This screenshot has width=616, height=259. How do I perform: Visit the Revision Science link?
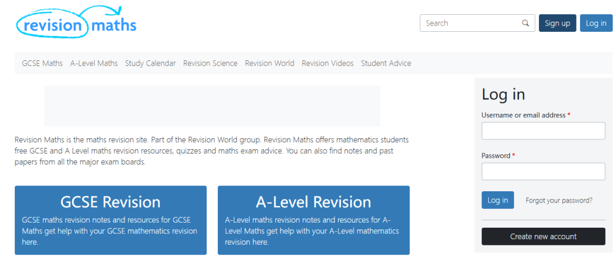[x=210, y=63]
